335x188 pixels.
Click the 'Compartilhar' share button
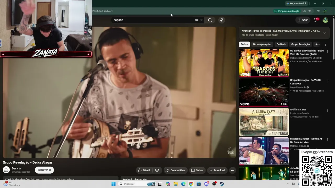click(x=176, y=170)
